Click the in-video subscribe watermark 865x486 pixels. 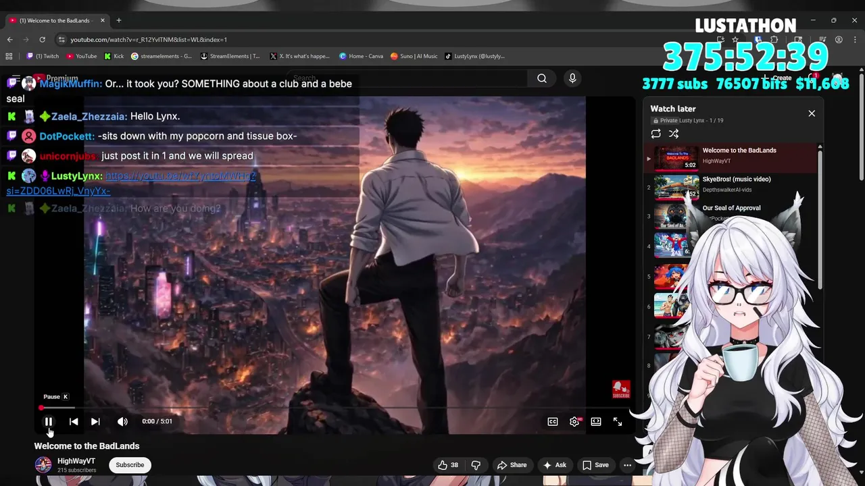tap(621, 389)
